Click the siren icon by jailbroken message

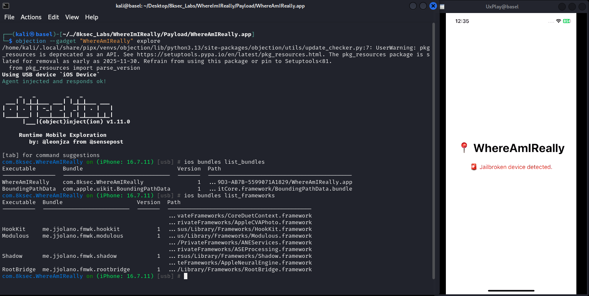[x=474, y=167]
